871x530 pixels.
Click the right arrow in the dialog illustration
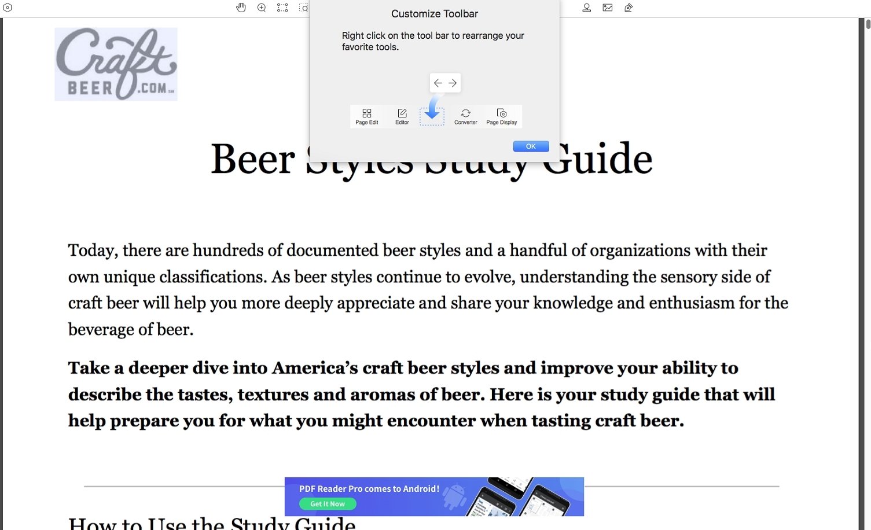click(453, 83)
